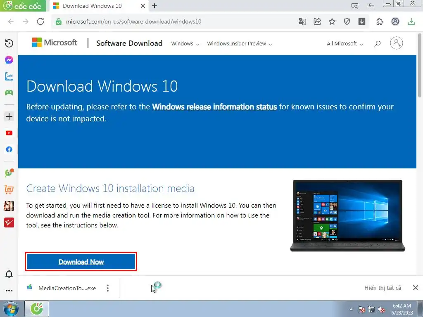Expand the Windows menu dropdown
Screen dimensions: 423x317
(185, 44)
